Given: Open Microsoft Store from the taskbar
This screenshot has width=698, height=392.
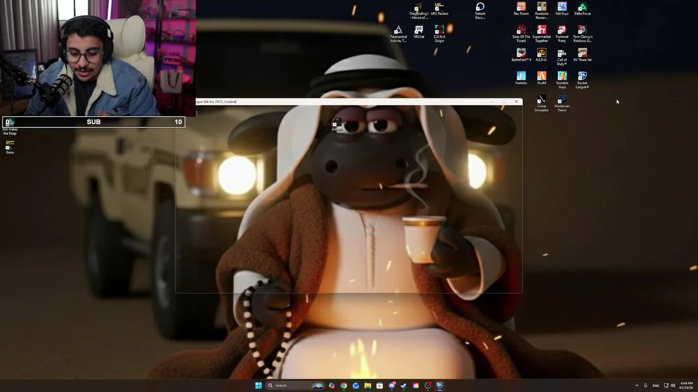Looking at the screenshot, I should [380, 385].
